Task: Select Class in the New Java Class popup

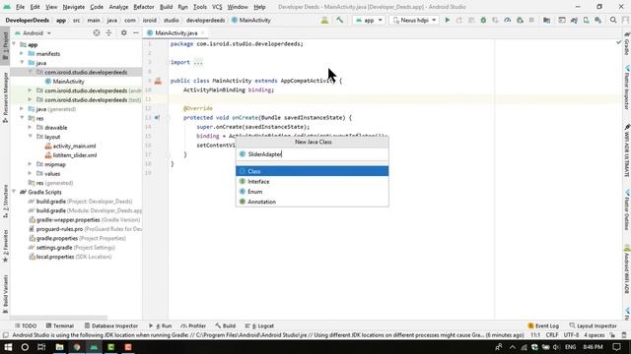Action: point(313,171)
